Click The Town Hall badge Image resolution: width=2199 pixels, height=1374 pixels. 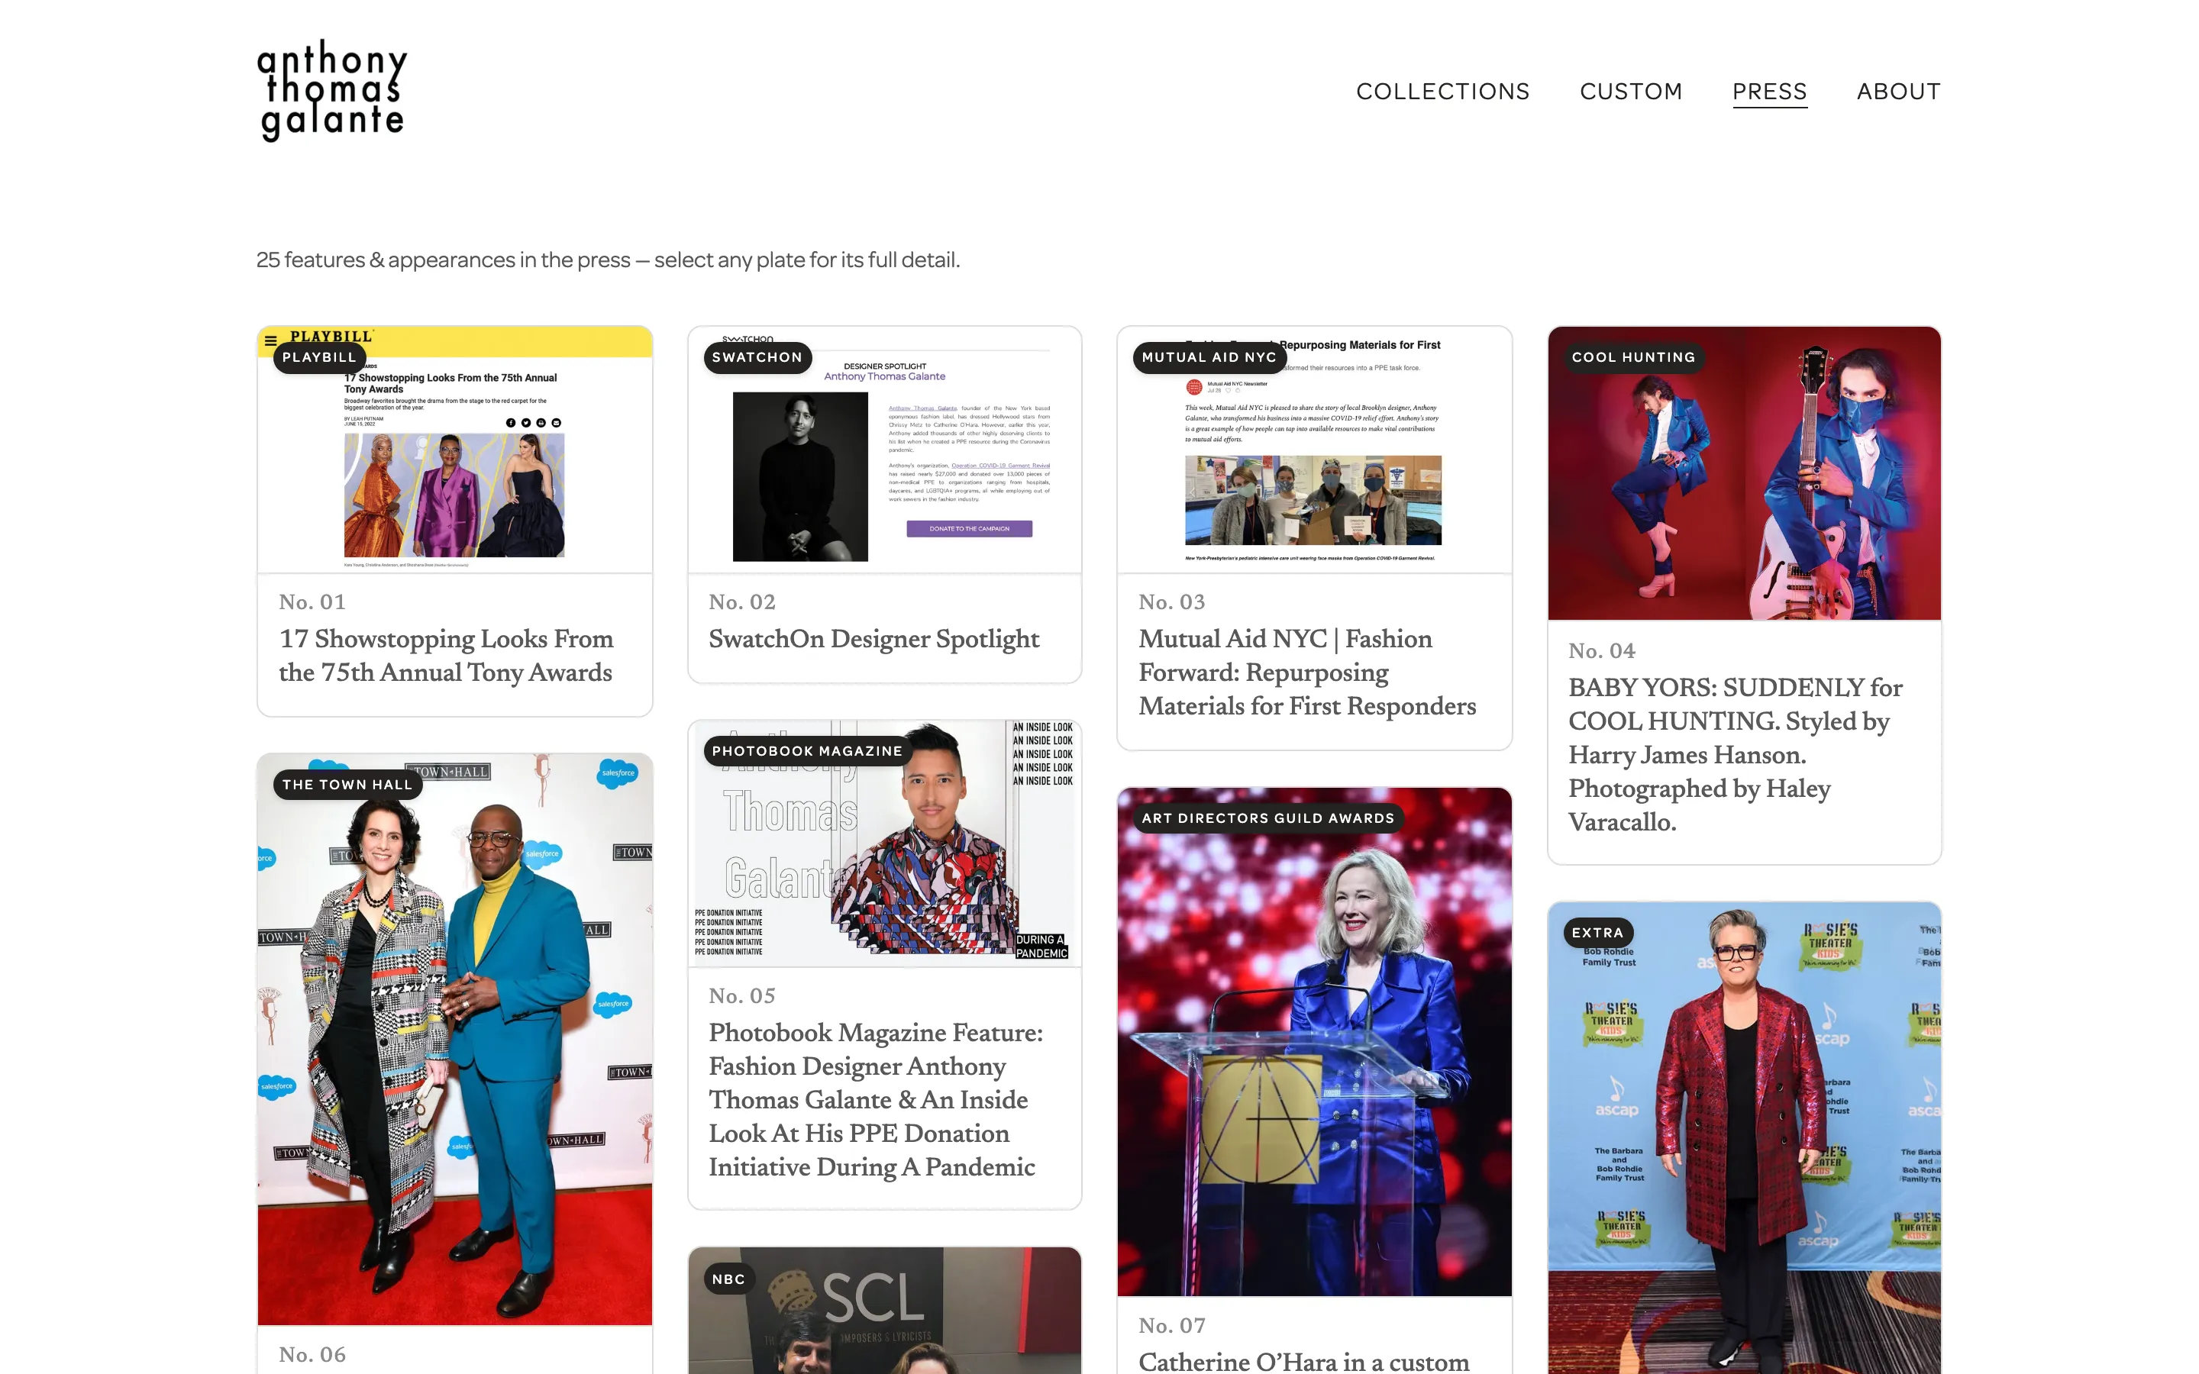[347, 784]
